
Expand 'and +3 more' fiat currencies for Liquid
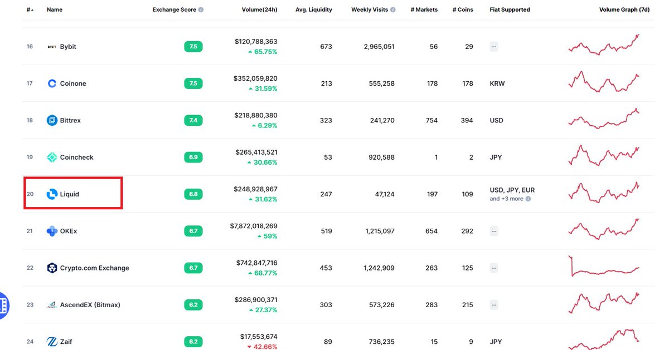coord(507,199)
